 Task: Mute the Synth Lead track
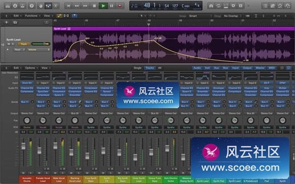[8, 44]
